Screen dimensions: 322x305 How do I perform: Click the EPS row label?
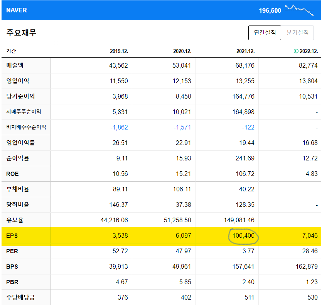point(12,236)
